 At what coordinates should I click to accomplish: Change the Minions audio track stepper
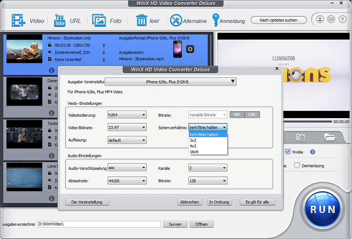(104, 53)
